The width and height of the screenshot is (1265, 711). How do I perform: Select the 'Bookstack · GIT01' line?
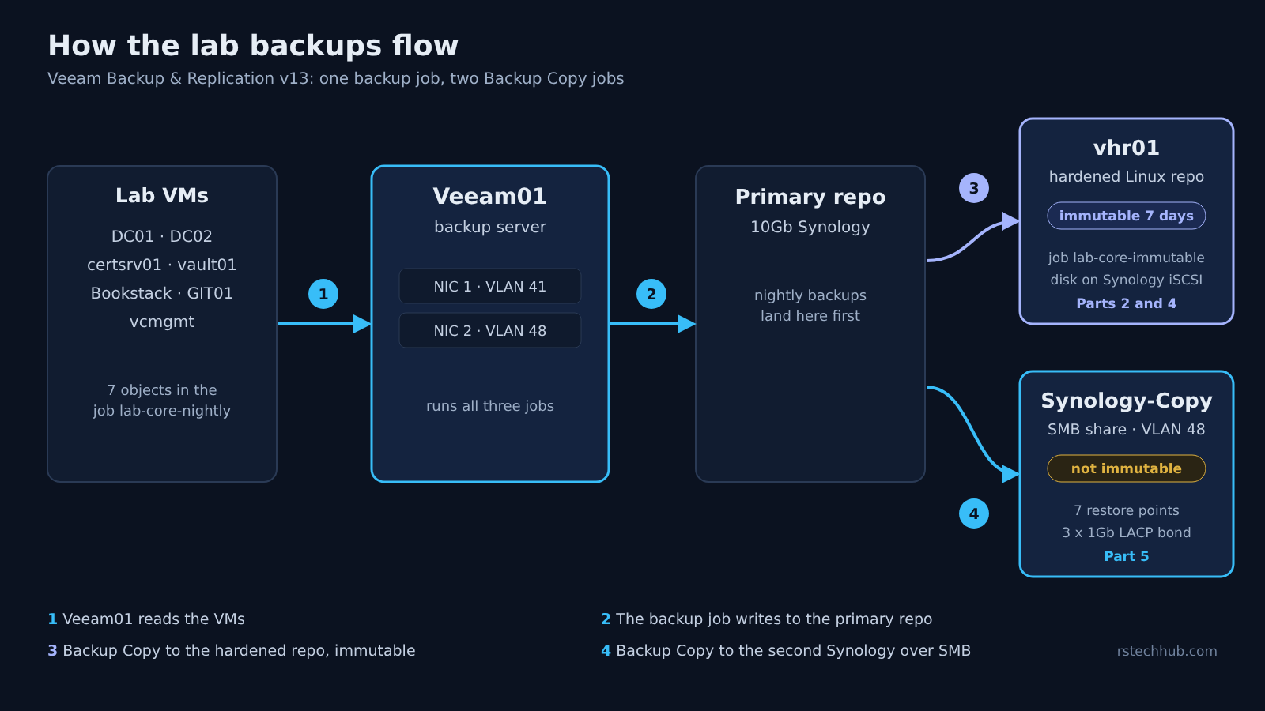coord(162,293)
